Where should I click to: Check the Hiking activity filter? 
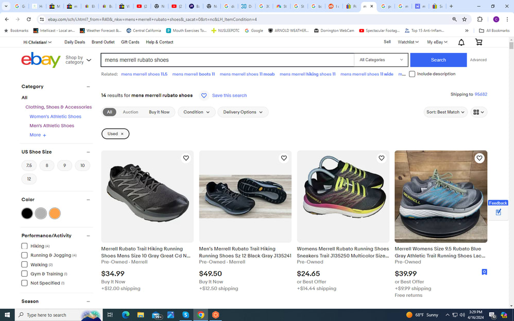pyautogui.click(x=24, y=246)
